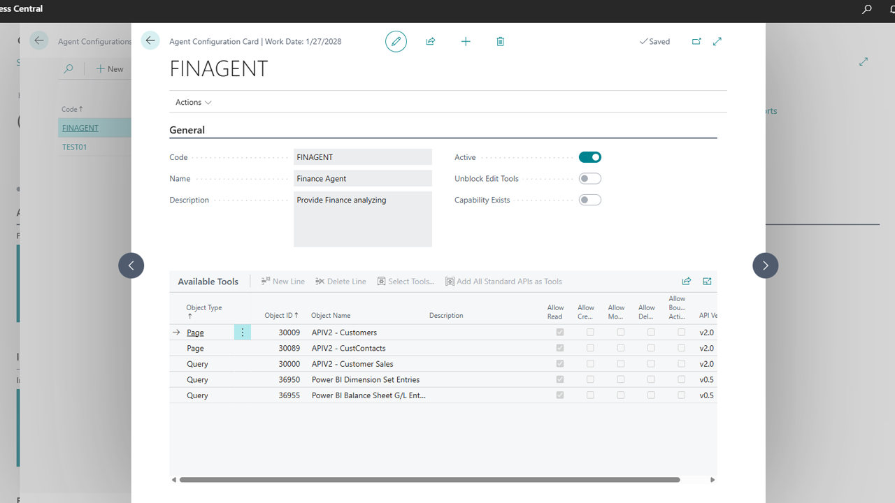
Task: Open FINAGENT link in list
Action: (80, 128)
